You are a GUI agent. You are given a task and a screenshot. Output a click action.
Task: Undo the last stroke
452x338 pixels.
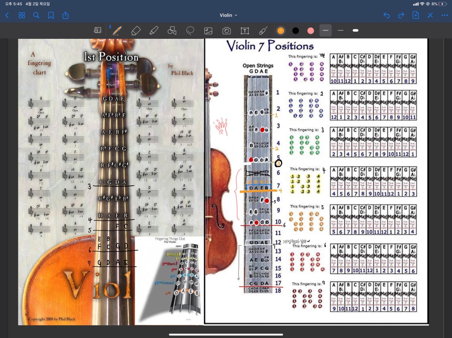pyautogui.click(x=387, y=15)
